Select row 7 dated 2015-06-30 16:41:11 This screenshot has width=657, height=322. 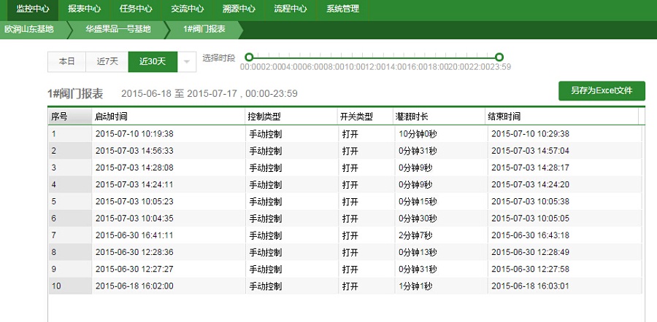click(134, 235)
